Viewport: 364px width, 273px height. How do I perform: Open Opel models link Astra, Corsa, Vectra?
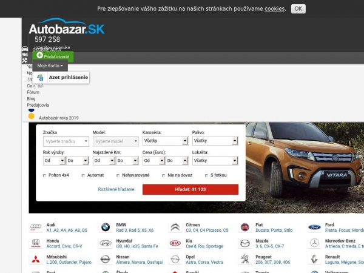[204, 262]
